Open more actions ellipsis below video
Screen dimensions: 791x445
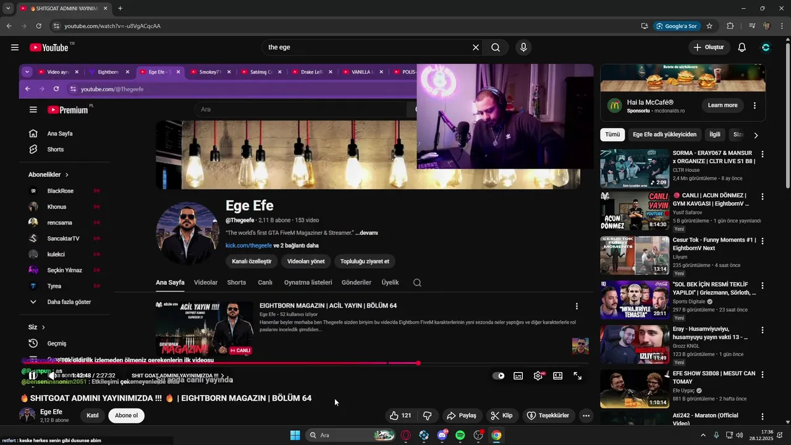pyautogui.click(x=586, y=415)
